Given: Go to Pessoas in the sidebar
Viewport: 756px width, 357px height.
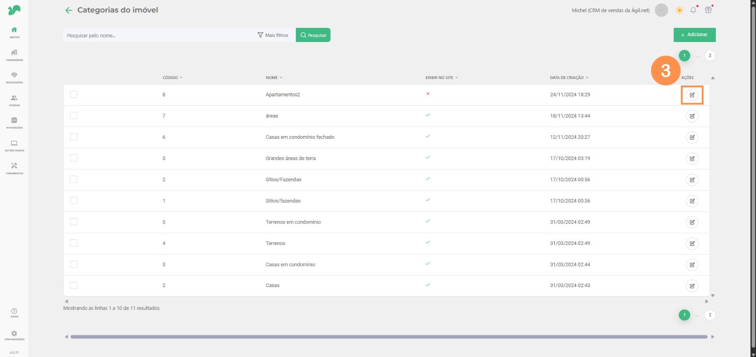Looking at the screenshot, I should pyautogui.click(x=14, y=100).
